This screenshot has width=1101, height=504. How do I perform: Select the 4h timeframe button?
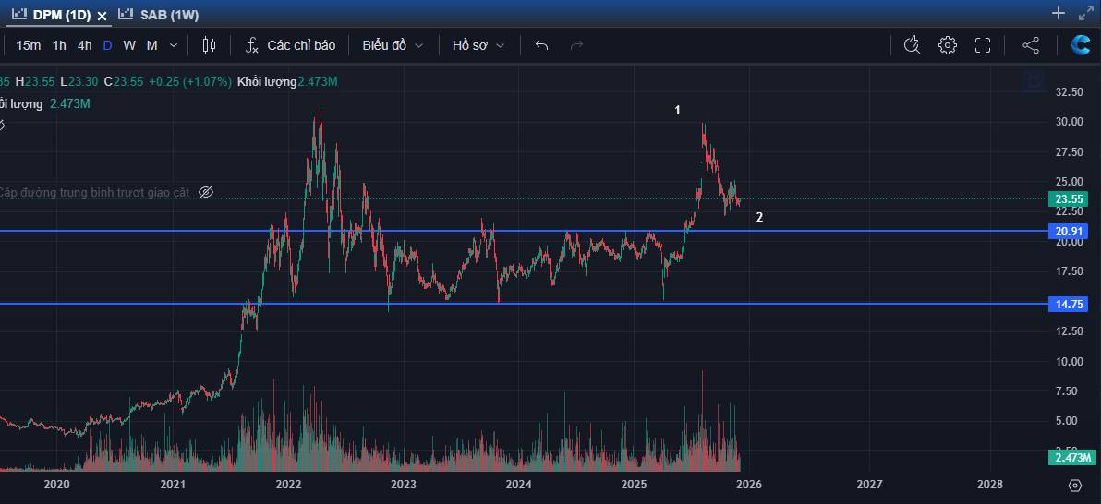click(x=84, y=45)
